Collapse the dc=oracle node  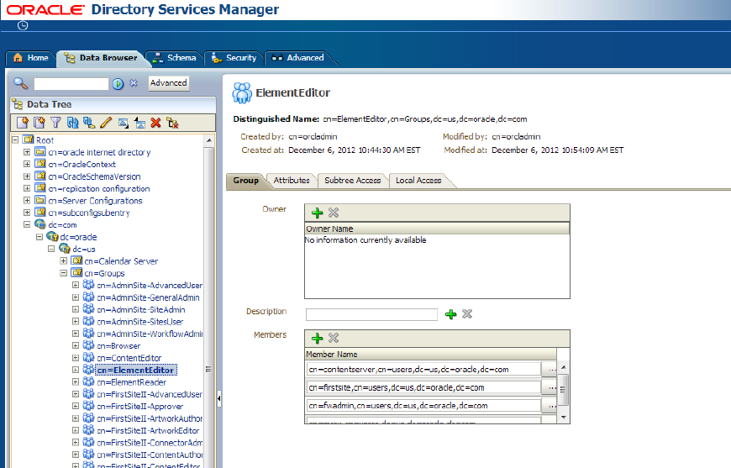[39, 237]
